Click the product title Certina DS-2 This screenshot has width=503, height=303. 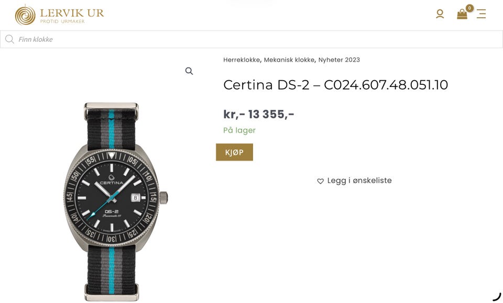(x=335, y=85)
